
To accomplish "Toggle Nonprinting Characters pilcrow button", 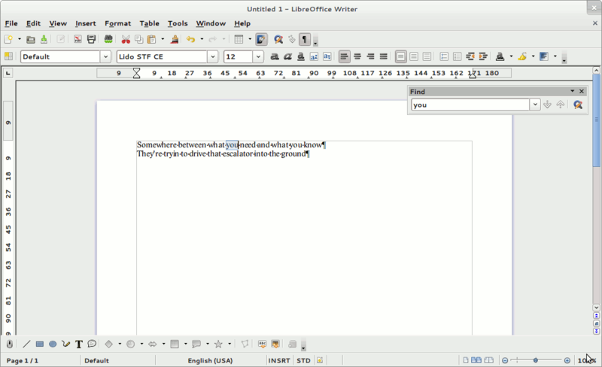I will point(305,39).
